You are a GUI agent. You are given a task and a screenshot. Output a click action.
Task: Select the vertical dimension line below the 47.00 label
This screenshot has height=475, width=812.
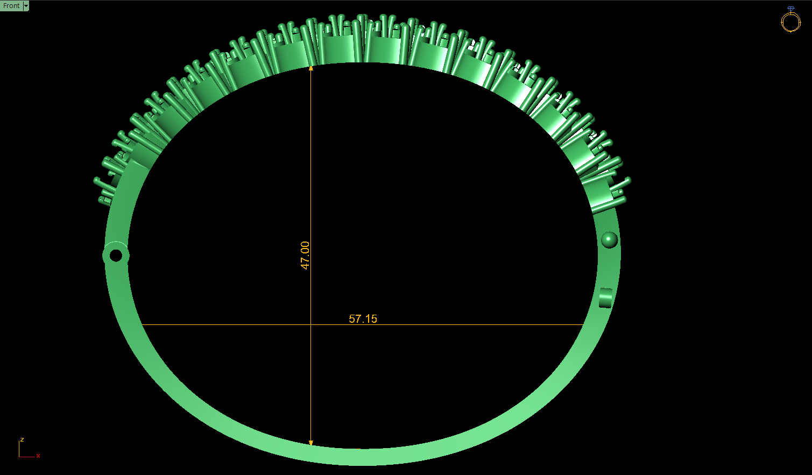click(310, 377)
